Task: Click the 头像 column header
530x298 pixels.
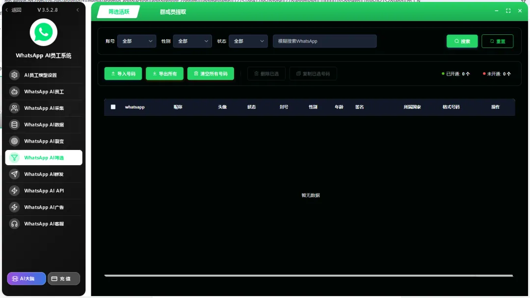Action: coord(222,107)
